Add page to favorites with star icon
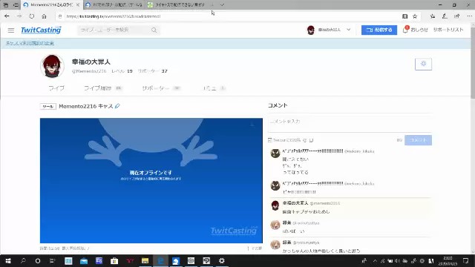Viewport: 475px width, 267px height. coord(415,16)
